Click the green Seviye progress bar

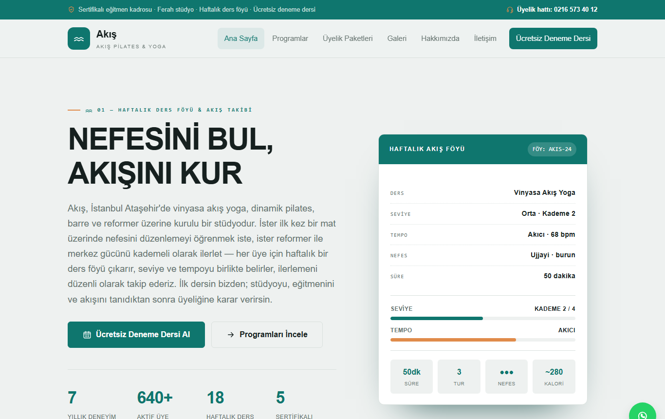(x=437, y=319)
